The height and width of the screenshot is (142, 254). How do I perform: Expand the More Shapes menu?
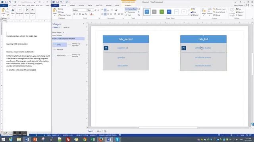click(x=58, y=32)
